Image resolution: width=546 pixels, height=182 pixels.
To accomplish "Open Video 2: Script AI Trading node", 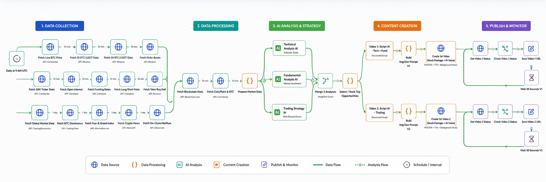I will pyautogui.click(x=379, y=113).
